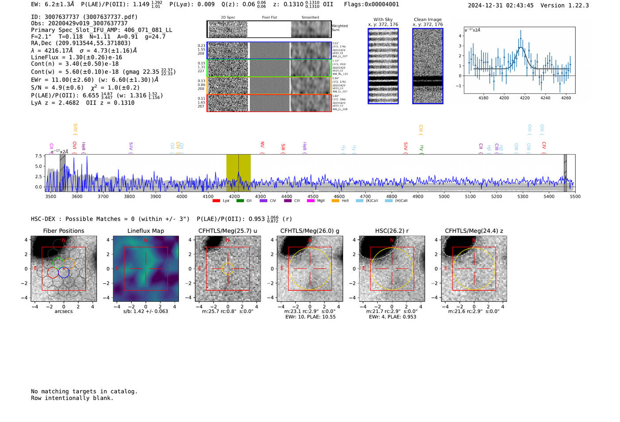The width and height of the screenshot is (620, 422).
Task: Select the Row intentionally blank text
Action: 72,398
